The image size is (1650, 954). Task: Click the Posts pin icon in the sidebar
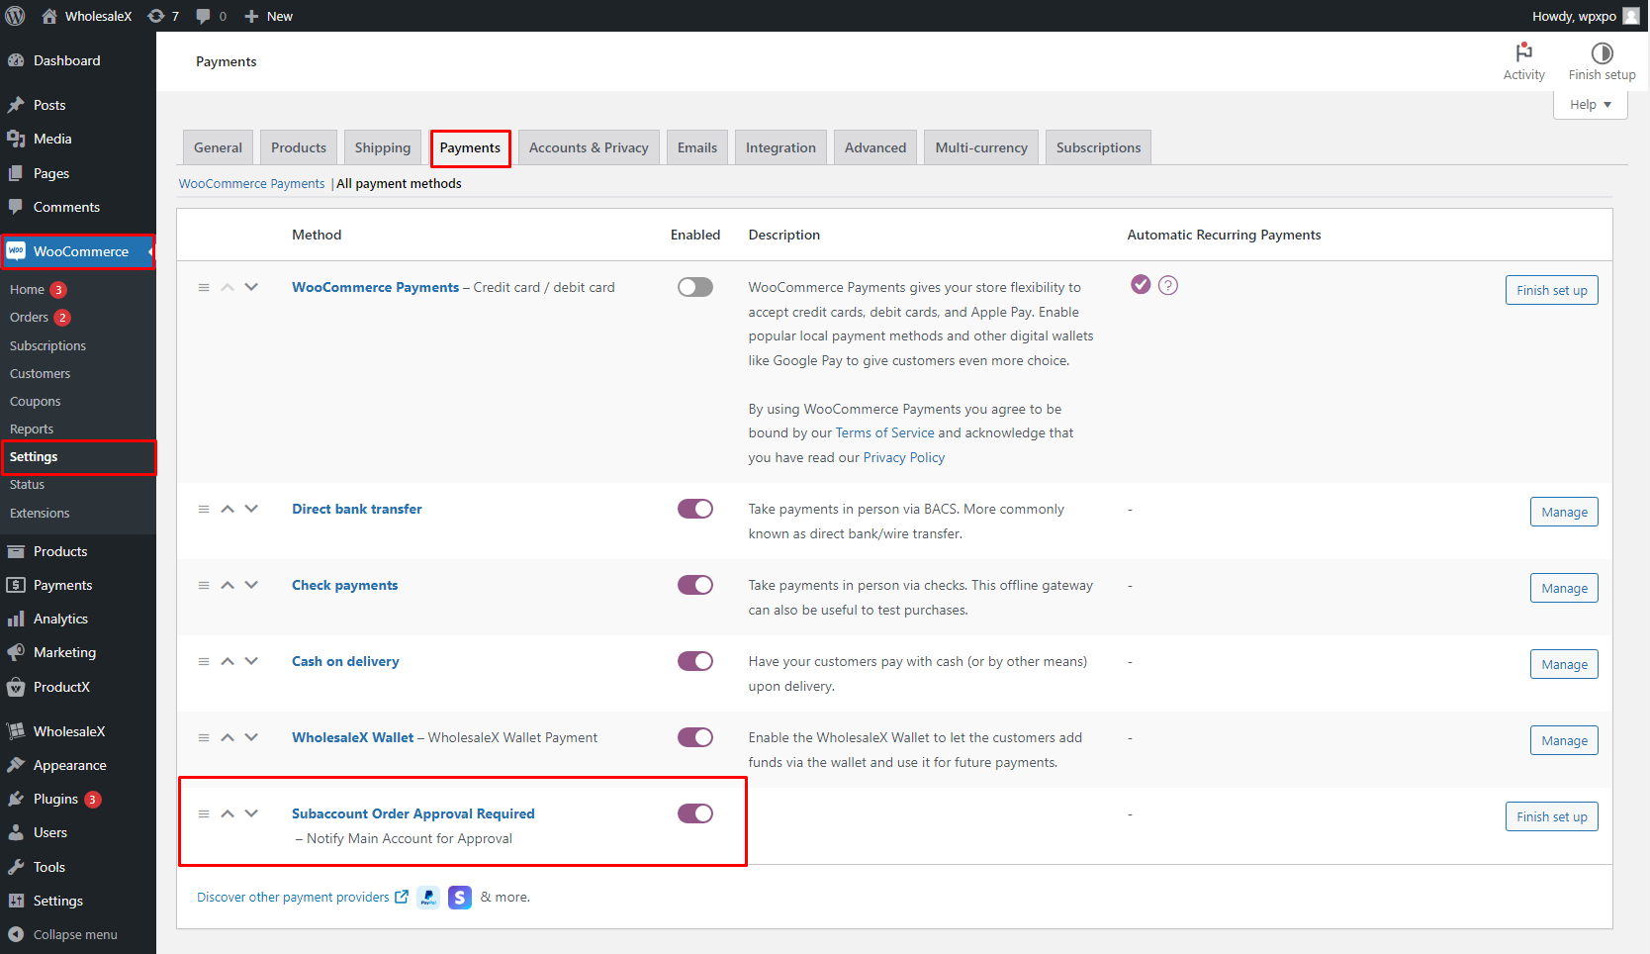16,105
